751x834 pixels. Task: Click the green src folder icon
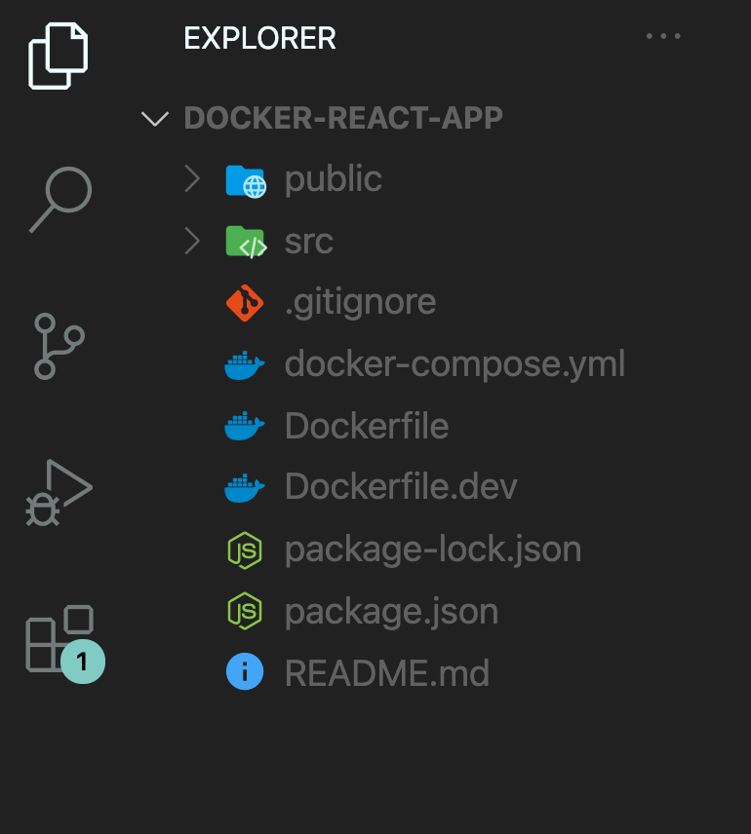[x=246, y=242]
